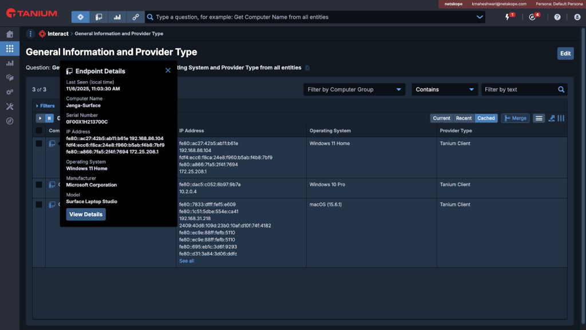Open the user account profile icon
This screenshot has height=330, width=586.
click(577, 17)
